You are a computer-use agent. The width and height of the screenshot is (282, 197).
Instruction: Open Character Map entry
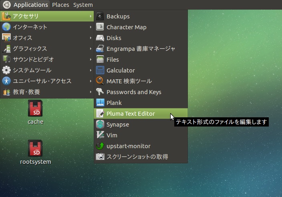[x=141, y=27]
